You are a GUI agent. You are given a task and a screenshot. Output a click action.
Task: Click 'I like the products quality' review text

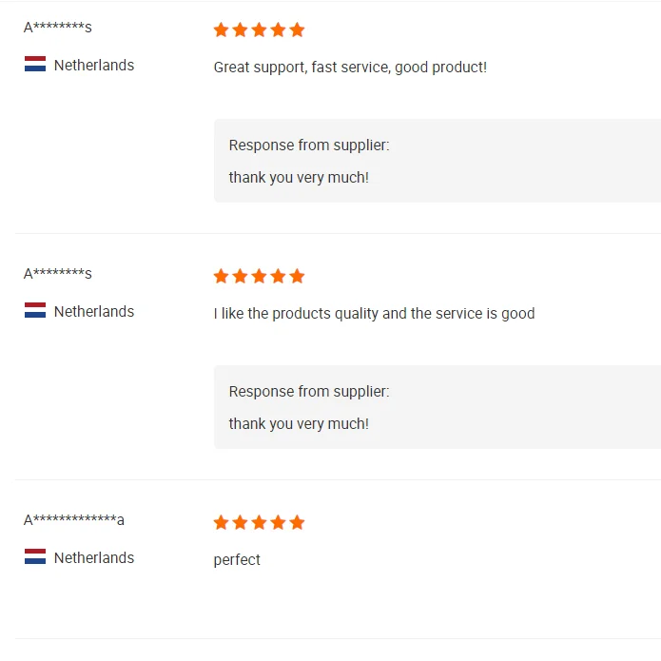point(374,314)
